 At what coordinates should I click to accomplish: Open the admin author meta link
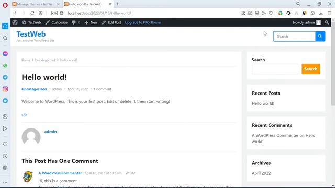(x=57, y=89)
